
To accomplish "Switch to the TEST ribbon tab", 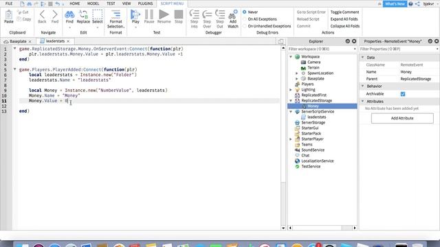I will click(111, 3).
